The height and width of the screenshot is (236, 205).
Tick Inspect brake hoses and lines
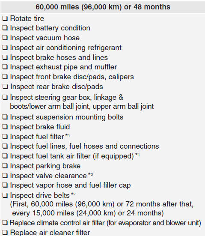click(5, 57)
